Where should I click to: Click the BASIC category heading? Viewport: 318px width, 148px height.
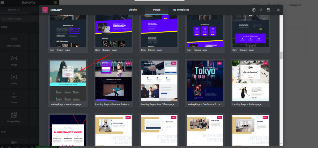(4, 27)
